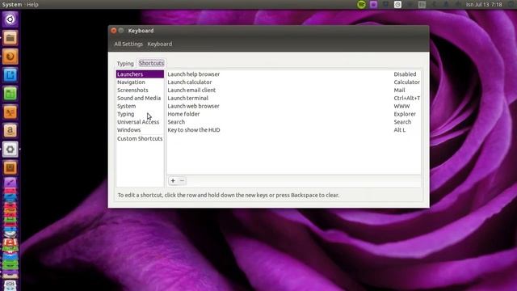Select Custom Shortcuts category
517x291 pixels.
140,138
